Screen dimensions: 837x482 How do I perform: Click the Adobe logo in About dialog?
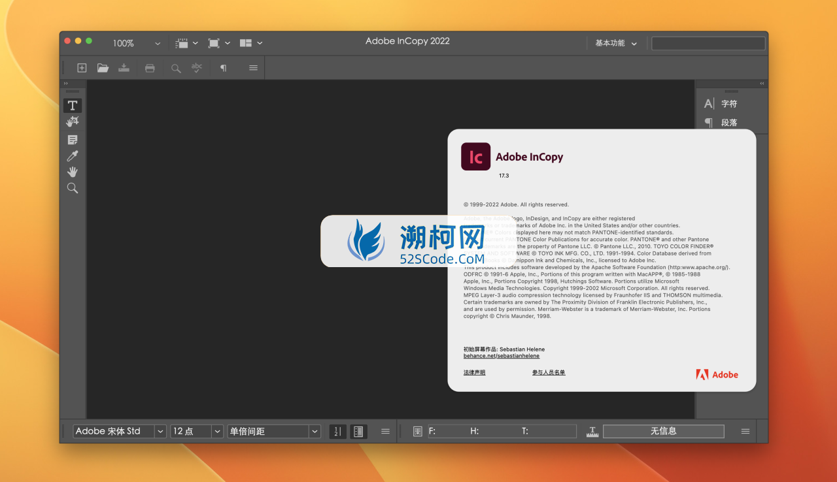click(717, 375)
